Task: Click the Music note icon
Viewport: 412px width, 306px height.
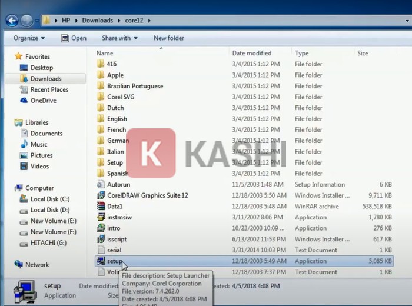Action: tap(24, 144)
